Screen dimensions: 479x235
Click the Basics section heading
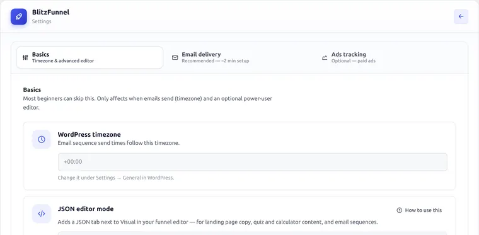(x=32, y=90)
